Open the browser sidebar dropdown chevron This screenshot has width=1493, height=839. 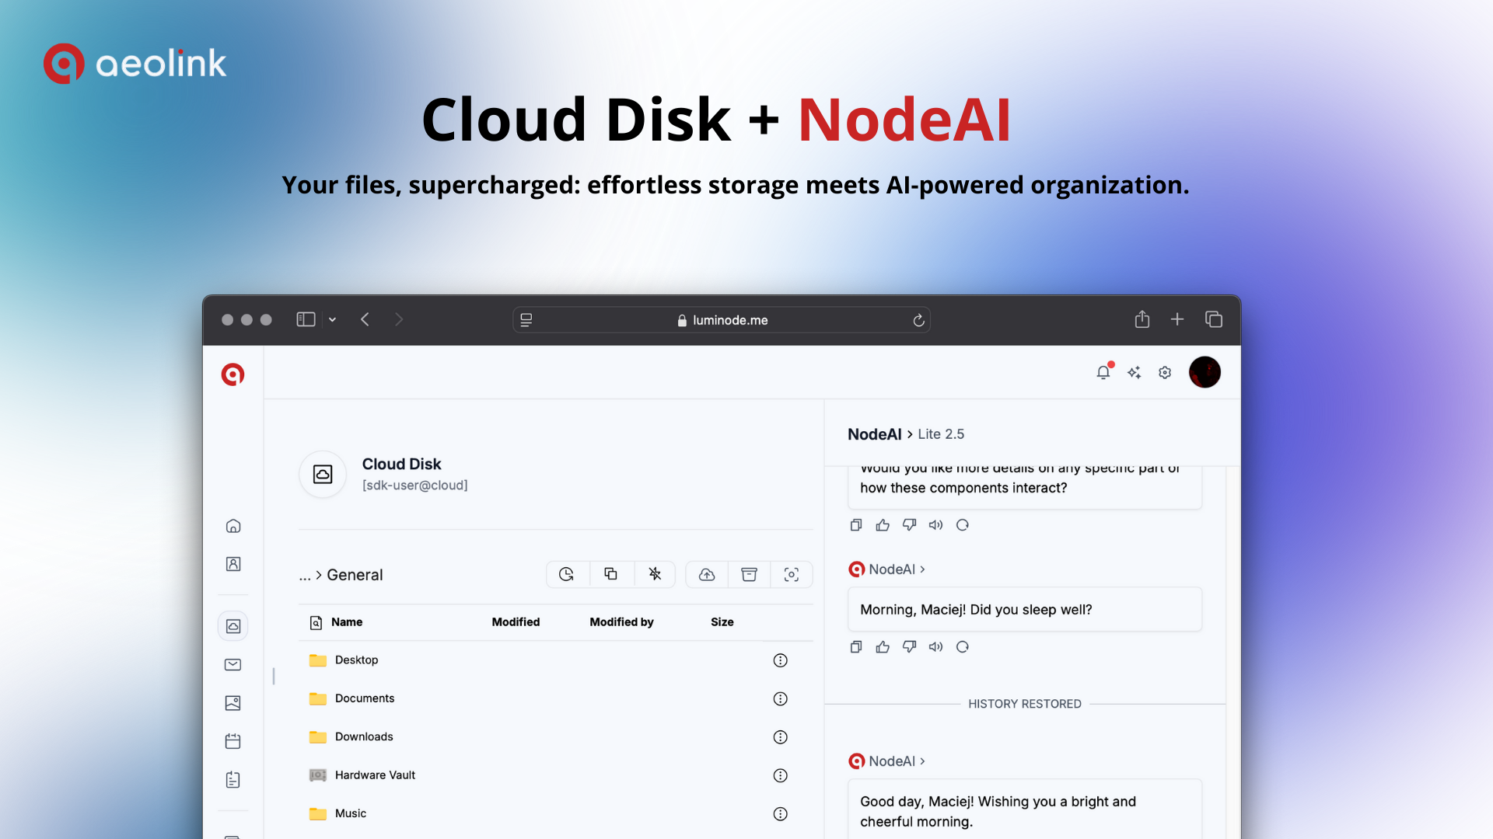click(x=332, y=319)
